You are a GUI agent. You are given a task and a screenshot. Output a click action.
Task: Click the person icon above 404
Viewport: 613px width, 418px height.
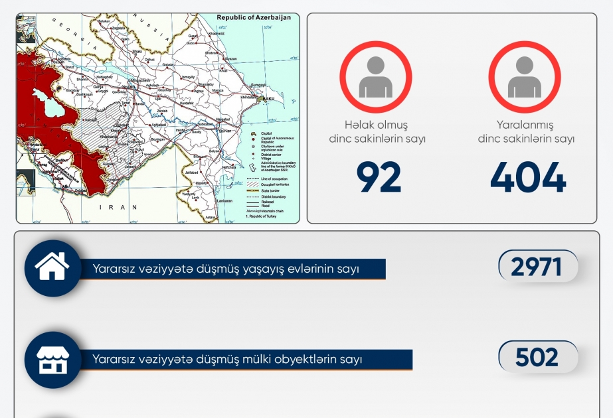525,77
